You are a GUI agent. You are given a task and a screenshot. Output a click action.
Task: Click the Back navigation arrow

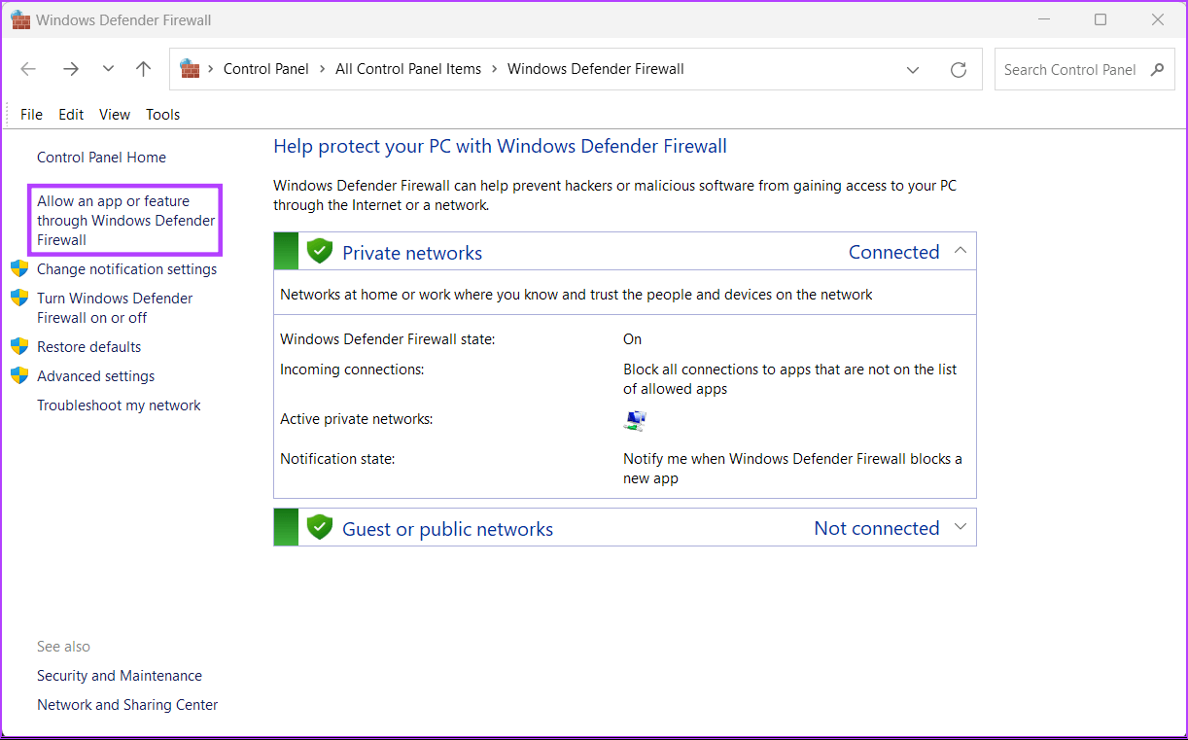pyautogui.click(x=28, y=69)
